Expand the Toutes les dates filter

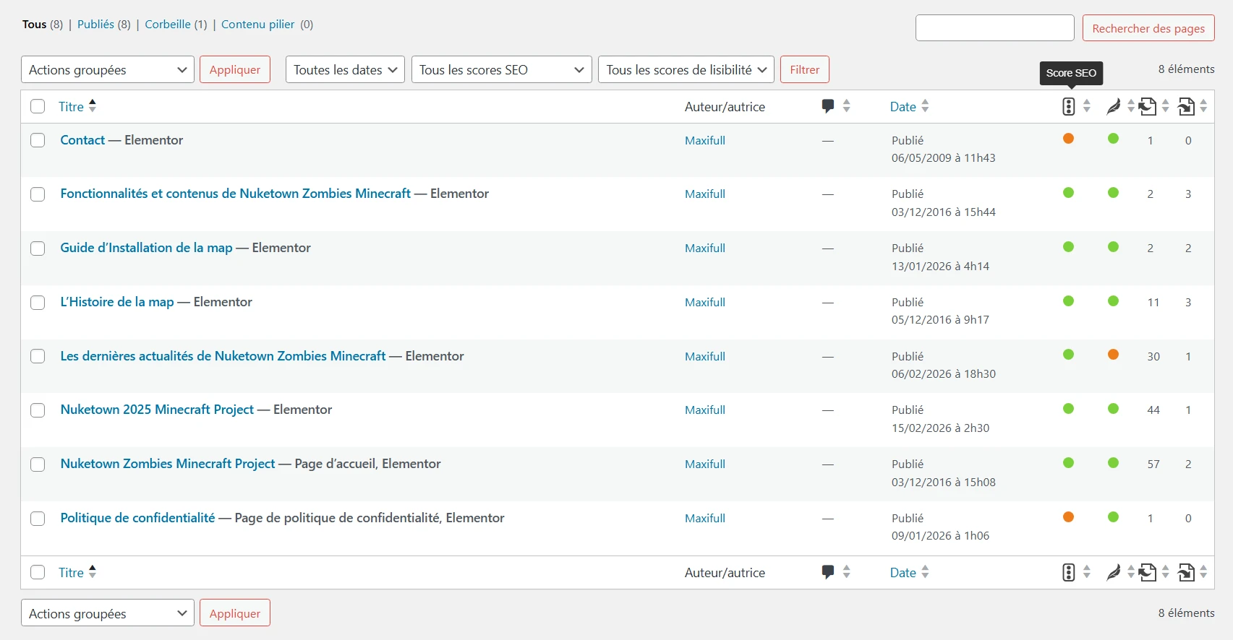(x=345, y=70)
